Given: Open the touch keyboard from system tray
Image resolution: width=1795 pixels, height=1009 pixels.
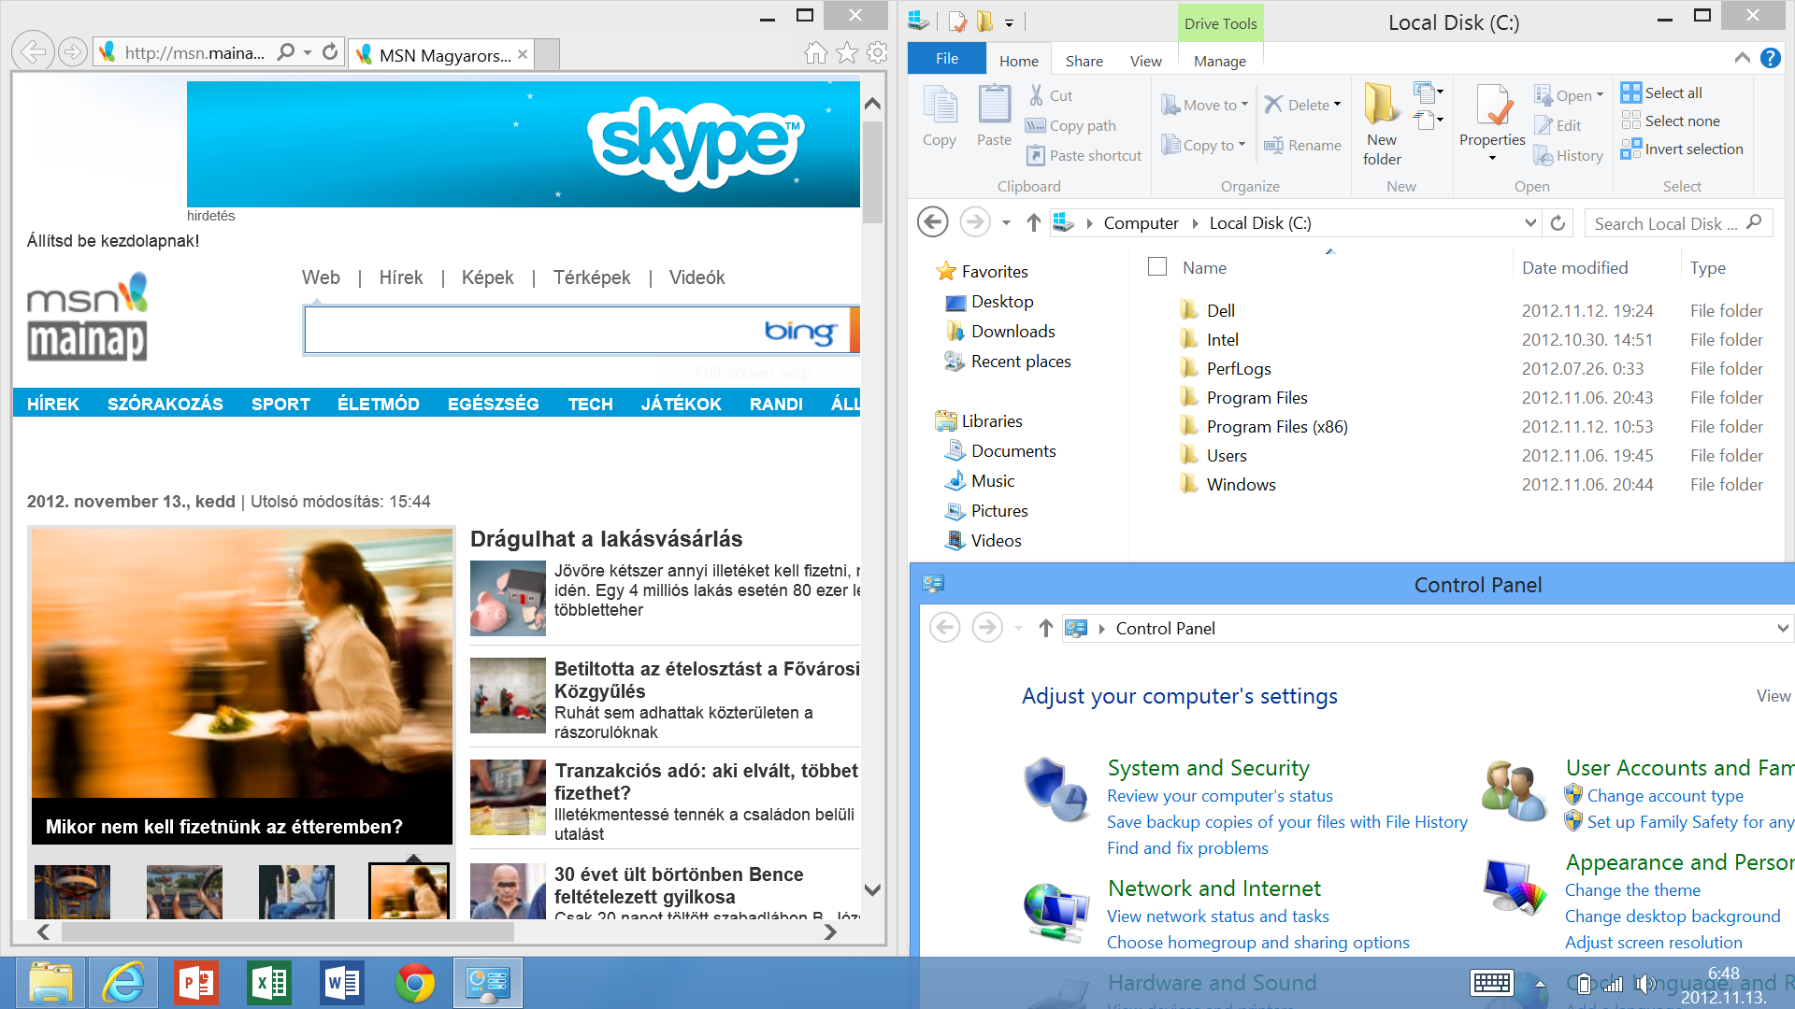Looking at the screenshot, I should pos(1491,983).
